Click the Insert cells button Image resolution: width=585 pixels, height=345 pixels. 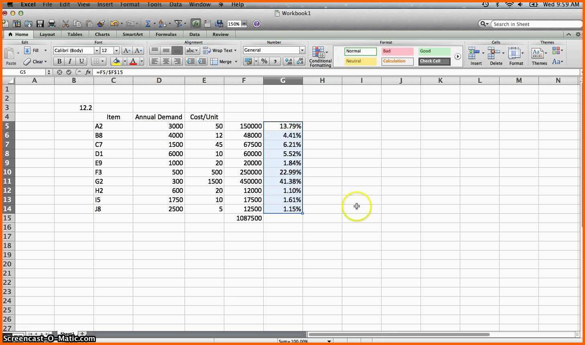[476, 56]
